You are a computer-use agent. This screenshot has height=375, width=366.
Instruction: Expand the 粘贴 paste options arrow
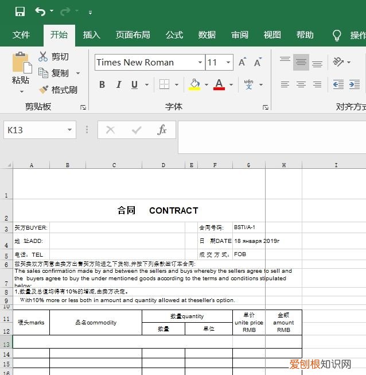[22, 92]
